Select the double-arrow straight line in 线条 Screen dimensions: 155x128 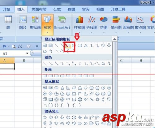point(57,63)
